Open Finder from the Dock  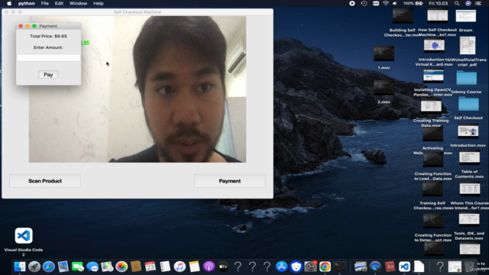(19, 267)
